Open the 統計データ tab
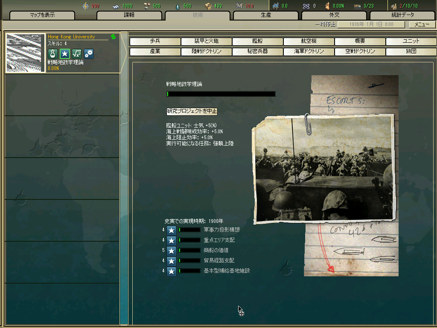This screenshot has height=328, width=437. (402, 15)
